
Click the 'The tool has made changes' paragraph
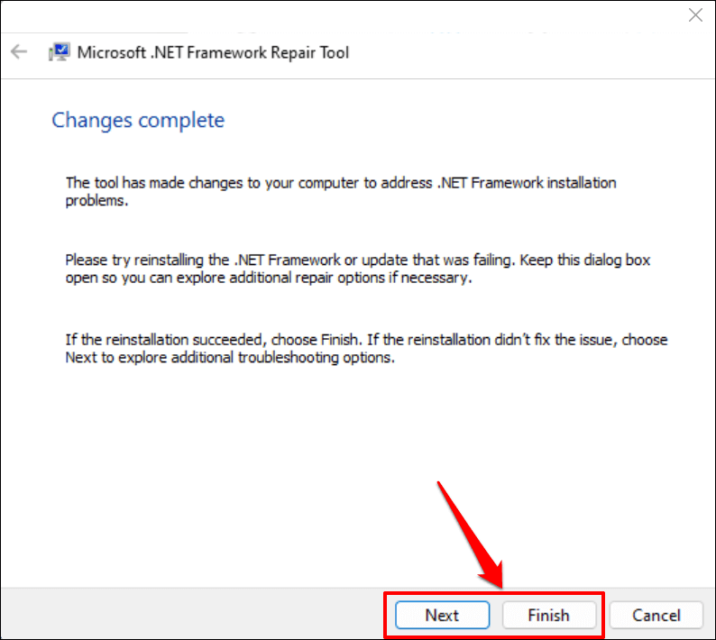341,191
